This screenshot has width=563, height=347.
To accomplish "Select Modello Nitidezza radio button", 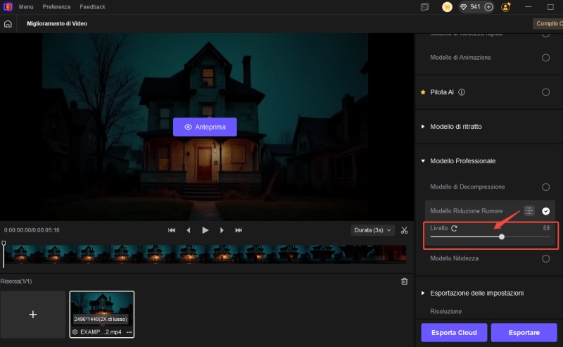I will click(545, 258).
